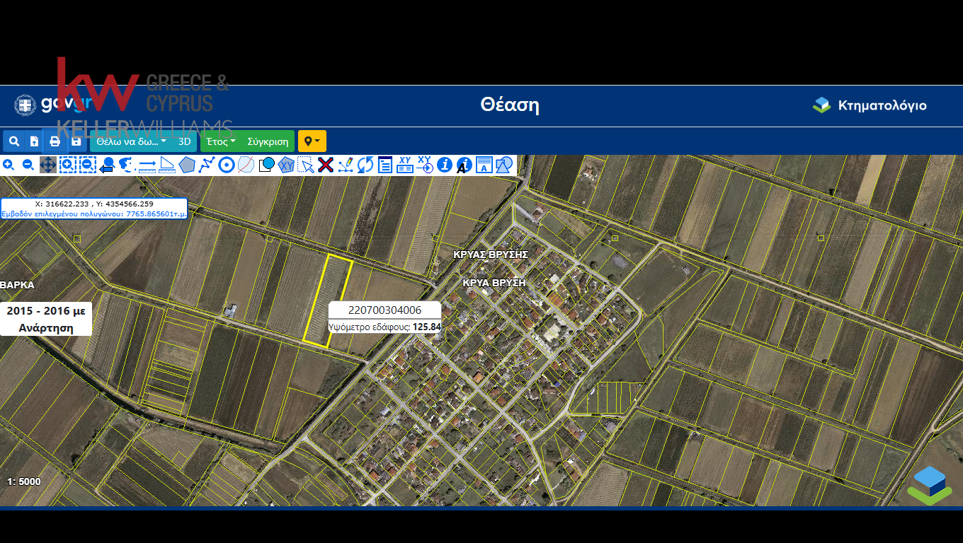
Task: Click the layers cube icon at bottom right
Action: 930,485
